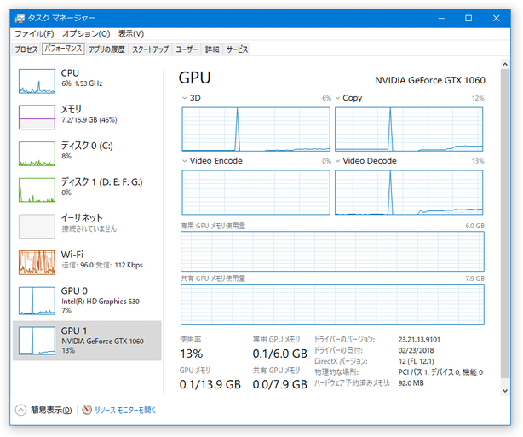Click the collapse arrow icon beside 簡易表示

(x=20, y=410)
